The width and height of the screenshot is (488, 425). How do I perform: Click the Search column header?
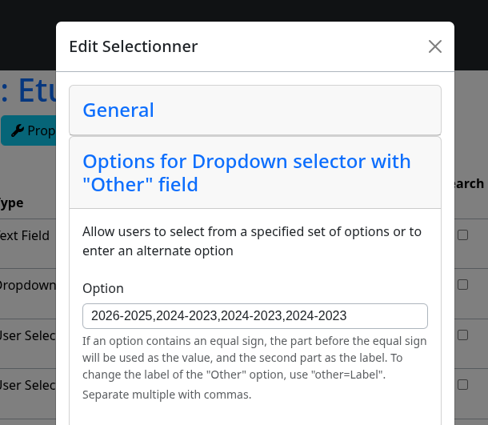pyautogui.click(x=470, y=184)
